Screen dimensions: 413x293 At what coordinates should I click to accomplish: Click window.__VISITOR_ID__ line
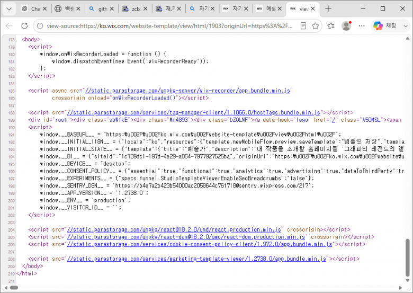click(x=80, y=208)
